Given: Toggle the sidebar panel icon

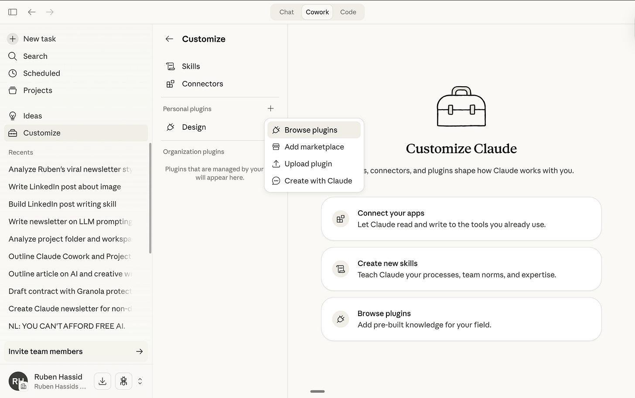Looking at the screenshot, I should pyautogui.click(x=13, y=12).
